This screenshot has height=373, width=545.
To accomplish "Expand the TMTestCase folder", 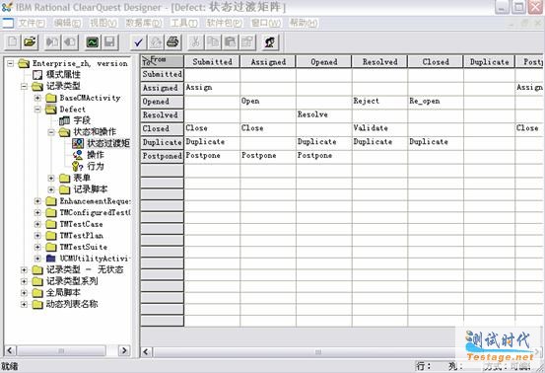I will pos(37,224).
